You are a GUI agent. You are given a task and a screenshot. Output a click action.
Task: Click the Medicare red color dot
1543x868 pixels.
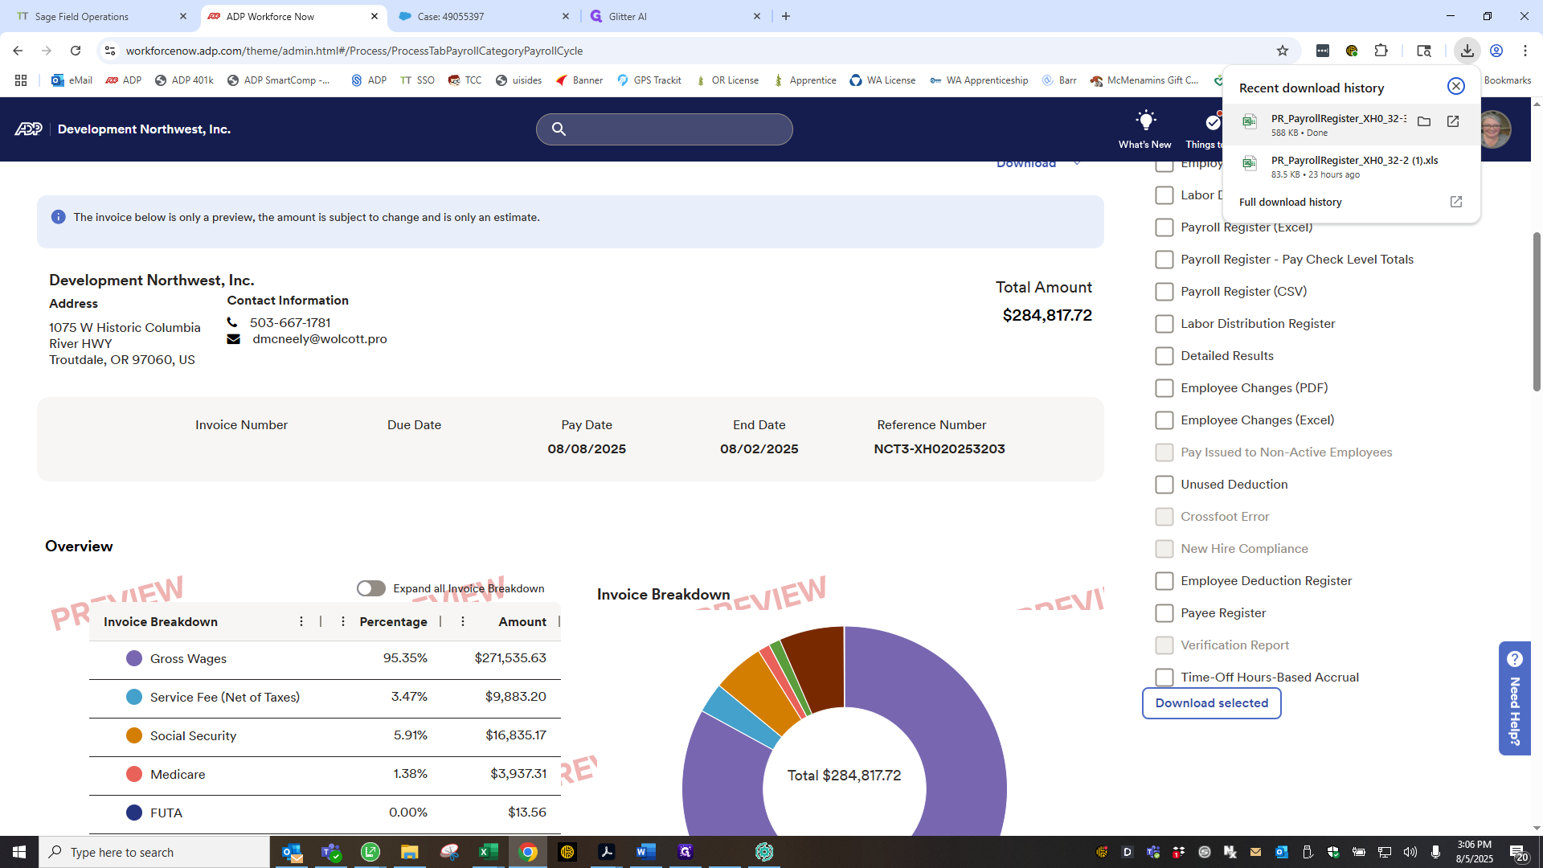click(x=134, y=774)
